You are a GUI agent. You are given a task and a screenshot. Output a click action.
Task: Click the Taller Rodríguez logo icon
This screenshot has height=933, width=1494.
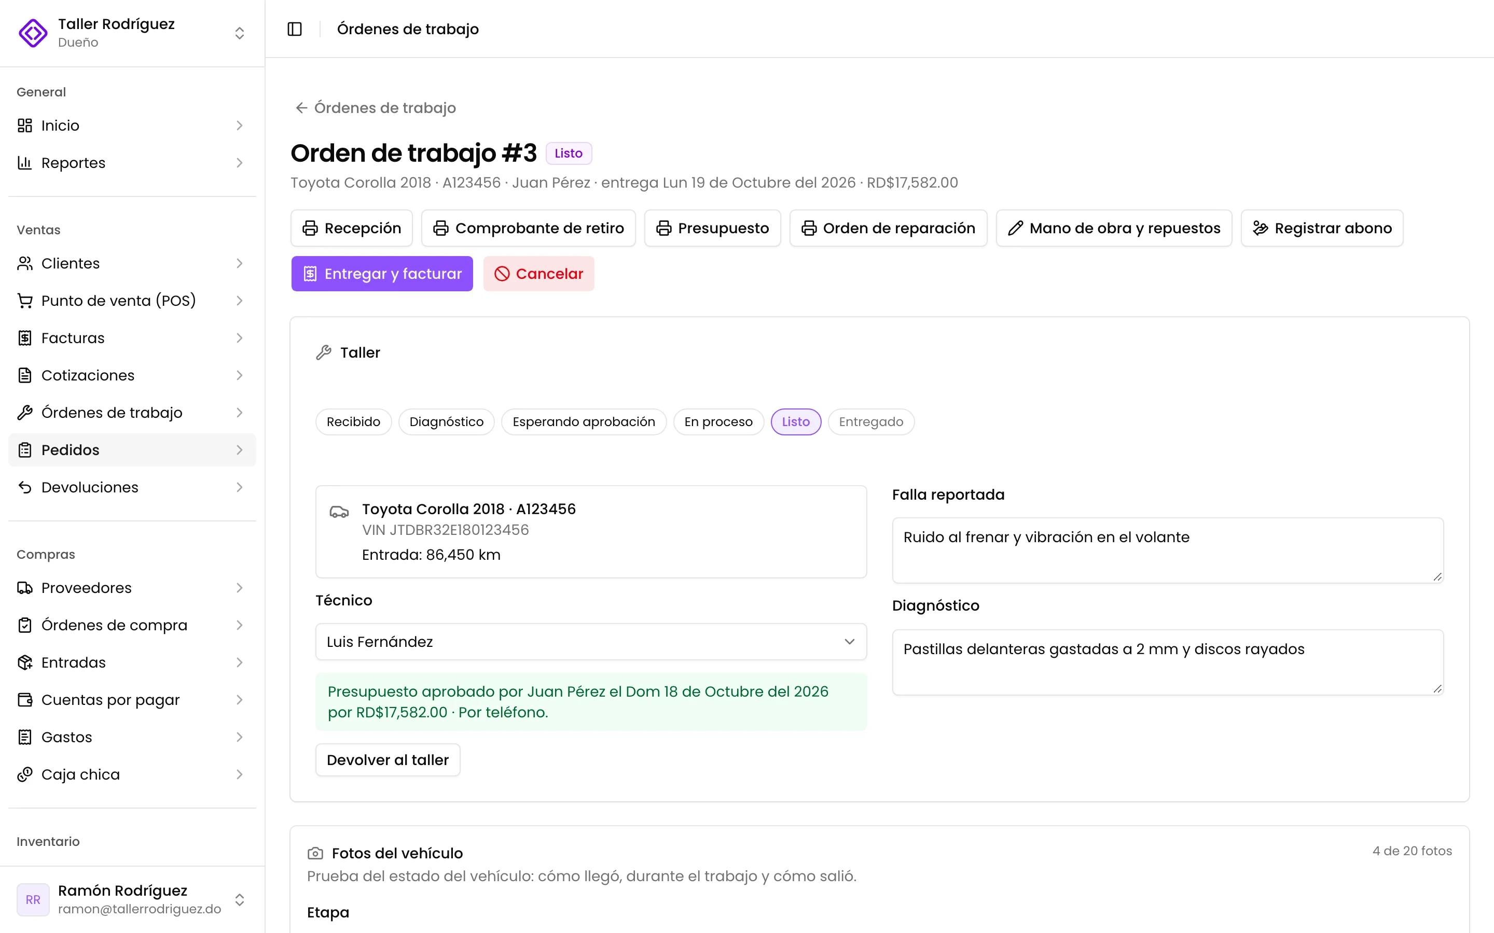tap(33, 33)
